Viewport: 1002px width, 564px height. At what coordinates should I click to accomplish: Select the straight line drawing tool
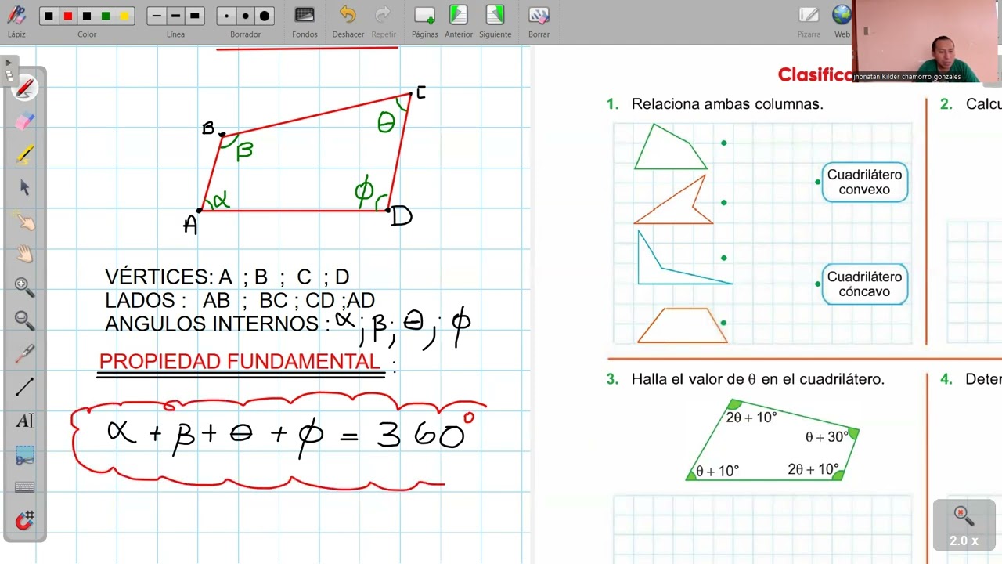coord(25,387)
